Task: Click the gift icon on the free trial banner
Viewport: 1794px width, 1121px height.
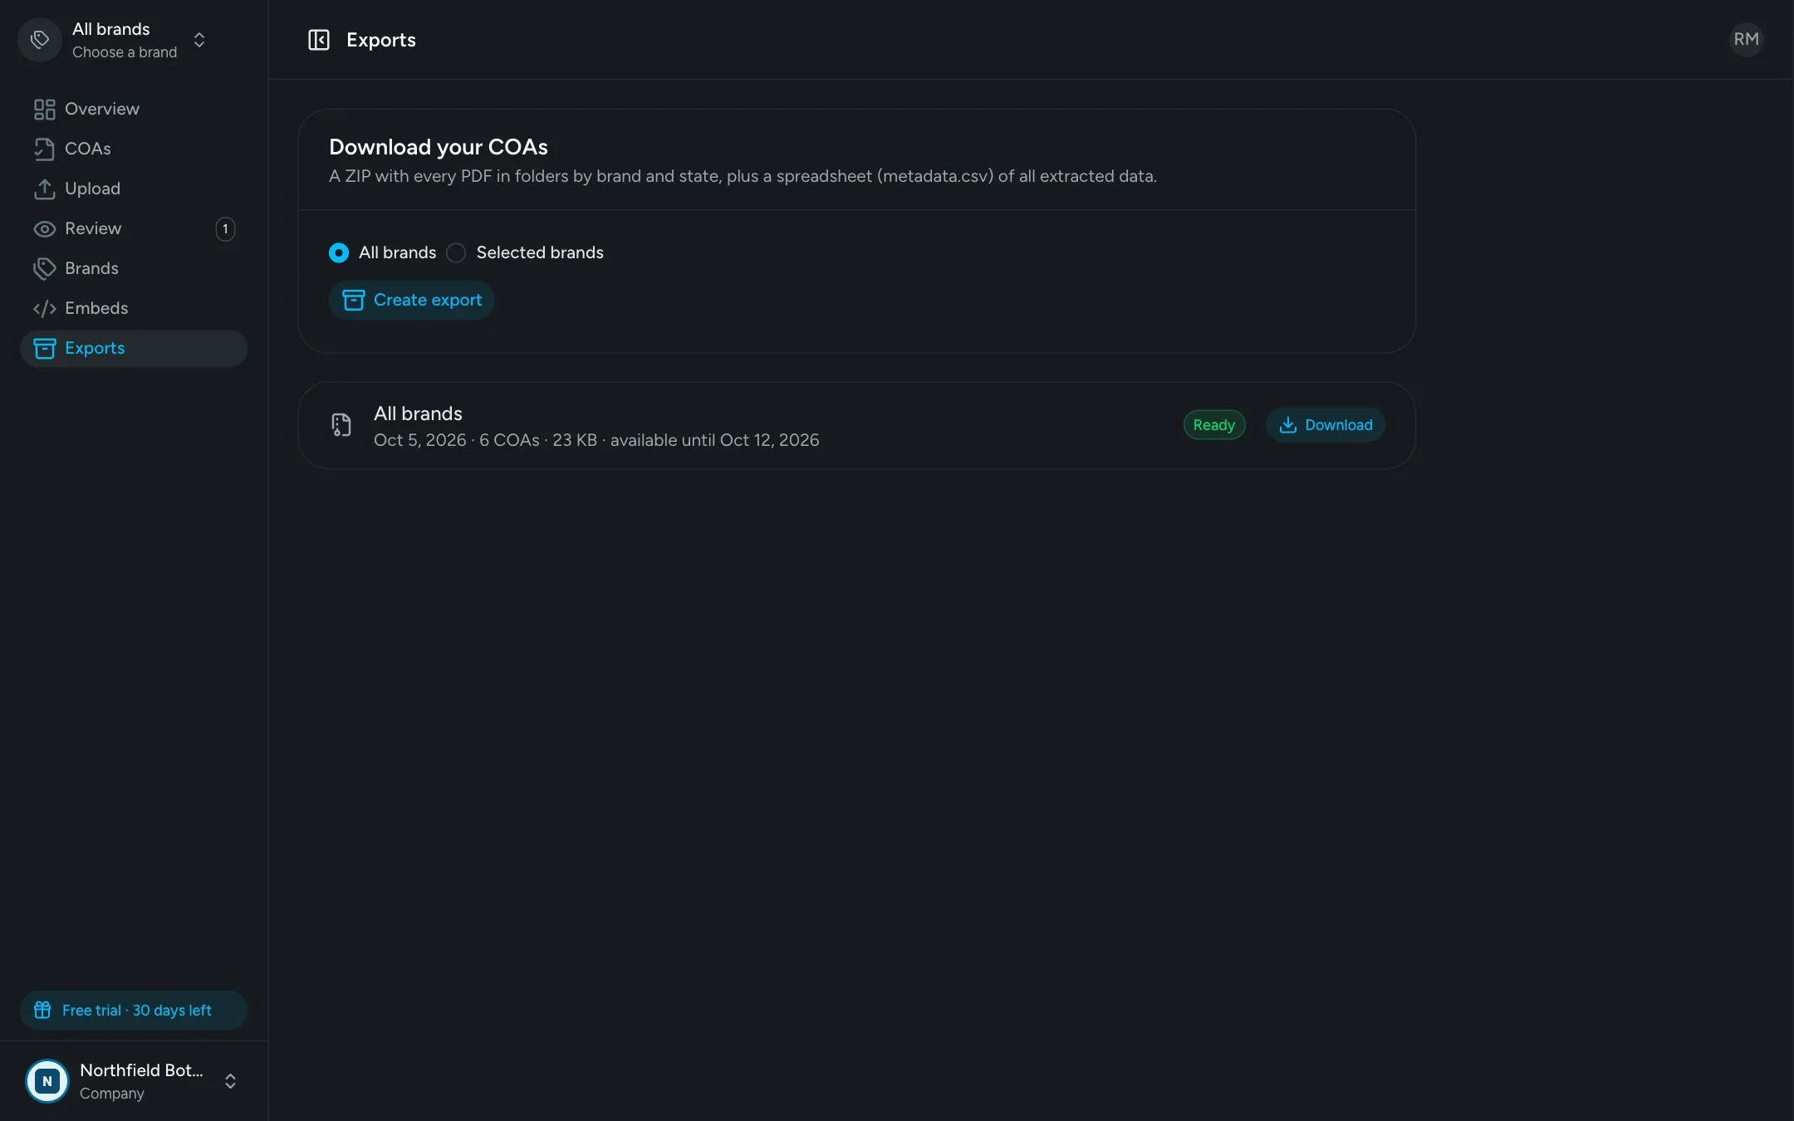Action: [x=42, y=1010]
